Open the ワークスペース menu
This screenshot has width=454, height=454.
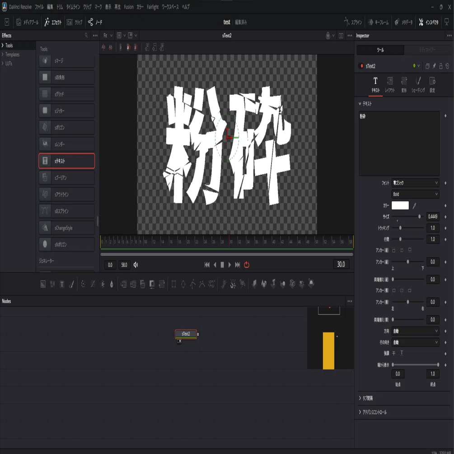[170, 7]
